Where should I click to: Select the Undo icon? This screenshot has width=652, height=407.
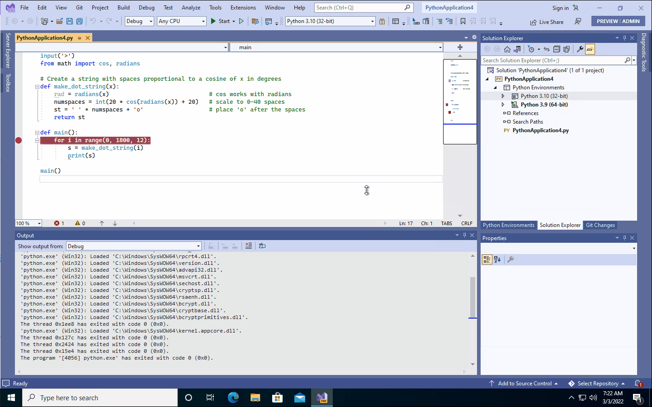(x=93, y=21)
